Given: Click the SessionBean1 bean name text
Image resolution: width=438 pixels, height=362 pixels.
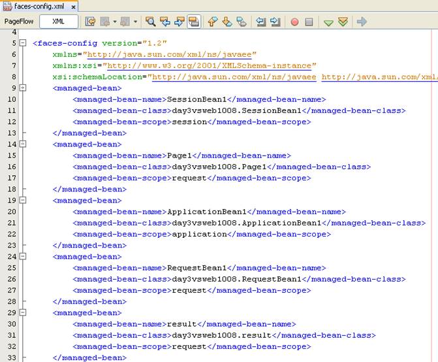Looking at the screenshot, I should coord(197,99).
